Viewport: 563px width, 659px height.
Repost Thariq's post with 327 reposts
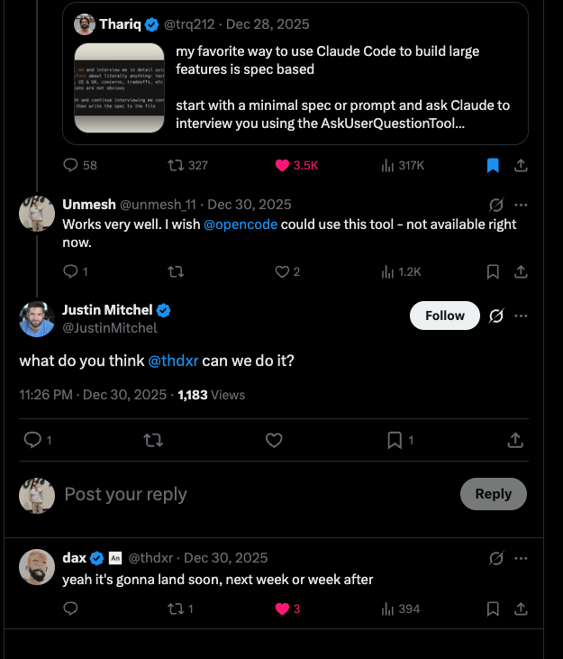coord(177,165)
